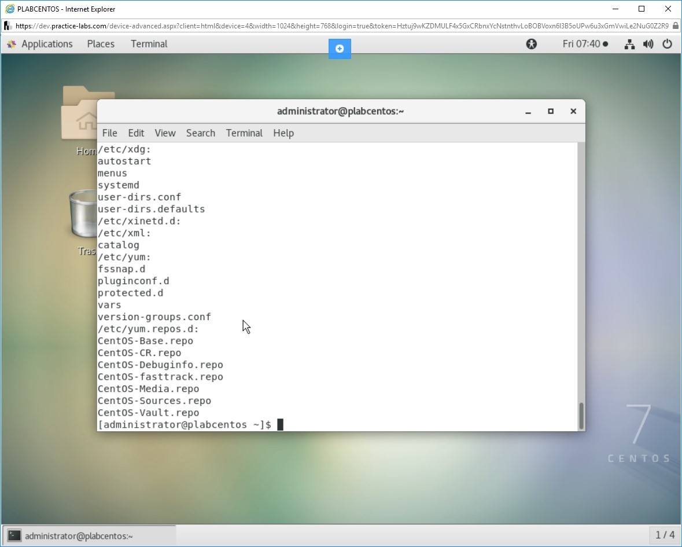682x547 pixels.
Task: Click the 1 / 4 workspace switcher
Action: click(665, 535)
